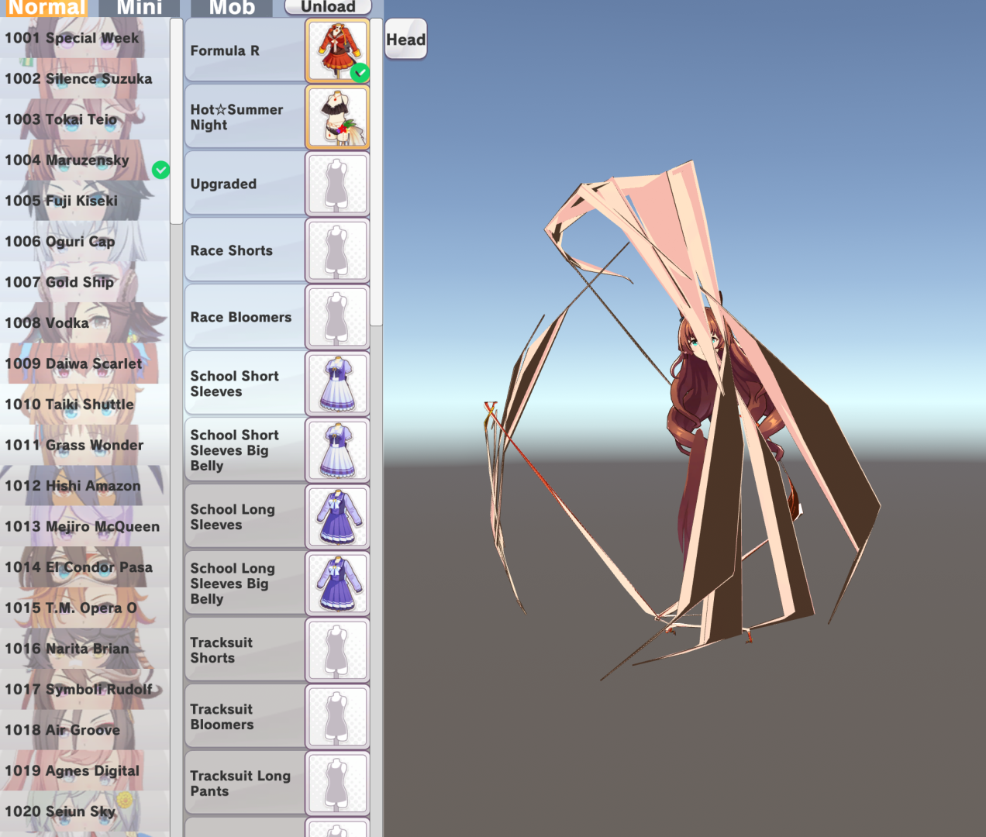Click School Short Sleeves Big Belly label
The image size is (986, 837).
click(x=234, y=450)
